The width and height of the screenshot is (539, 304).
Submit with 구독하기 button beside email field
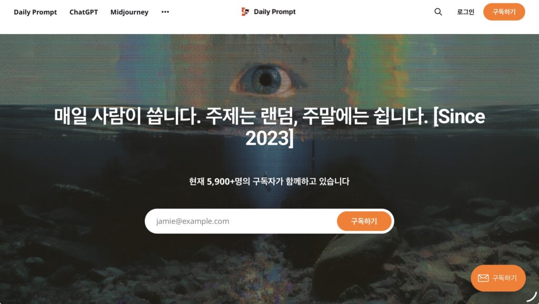point(364,221)
